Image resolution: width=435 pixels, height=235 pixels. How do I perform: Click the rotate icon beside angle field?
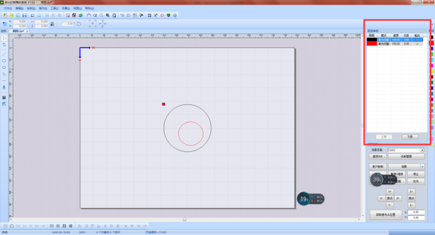pyautogui.click(x=79, y=24)
